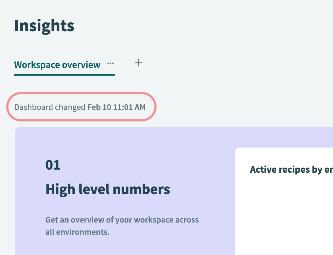333x255 pixels.
Task: Click the word 'recipes' in the card title
Action: [292, 170]
